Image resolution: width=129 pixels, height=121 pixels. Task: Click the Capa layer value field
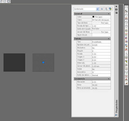(x=101, y=20)
